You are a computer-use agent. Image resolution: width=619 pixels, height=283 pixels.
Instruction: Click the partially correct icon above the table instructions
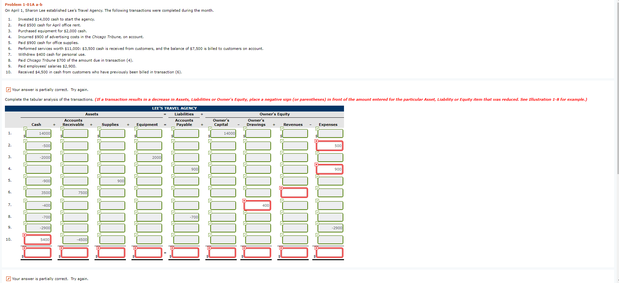tap(9, 90)
